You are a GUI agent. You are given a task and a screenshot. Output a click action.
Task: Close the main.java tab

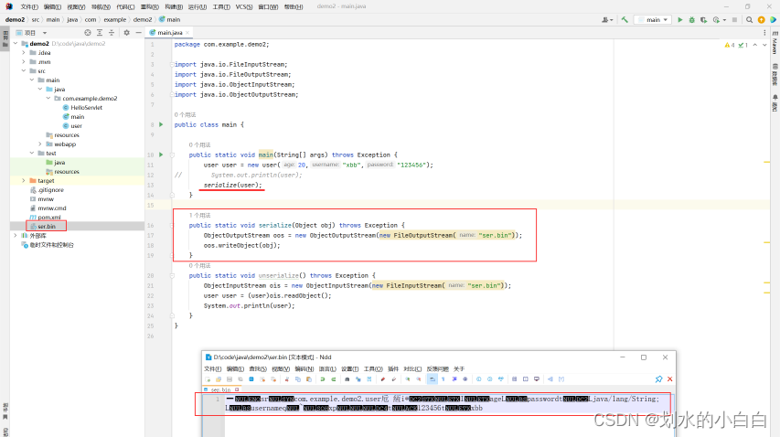coord(187,33)
